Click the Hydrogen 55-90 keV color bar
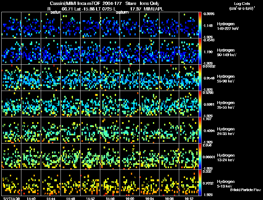Screen dimensions: 263x200 200,78
